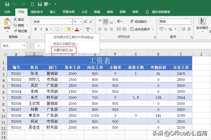This screenshot has width=211, height=140.
Task: Click increase indent icon
Action: (124, 29)
